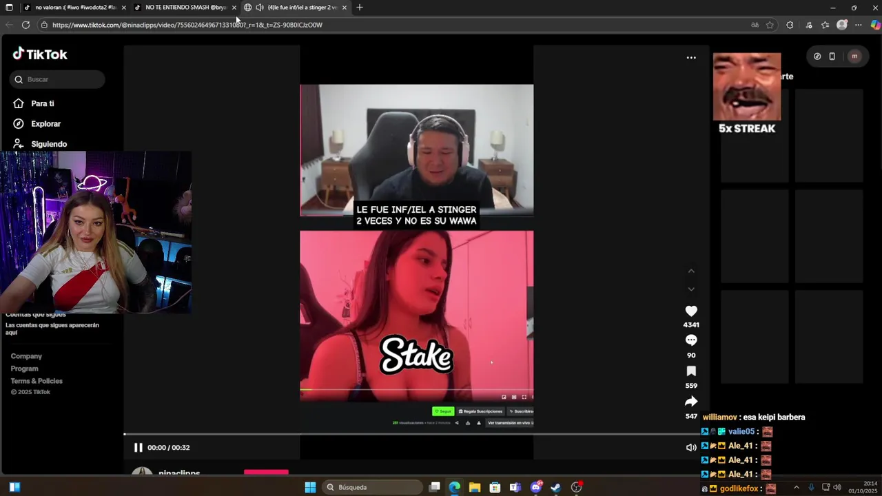The width and height of the screenshot is (882, 496).
Task: Open the clock showing 20:14
Action: (862, 487)
